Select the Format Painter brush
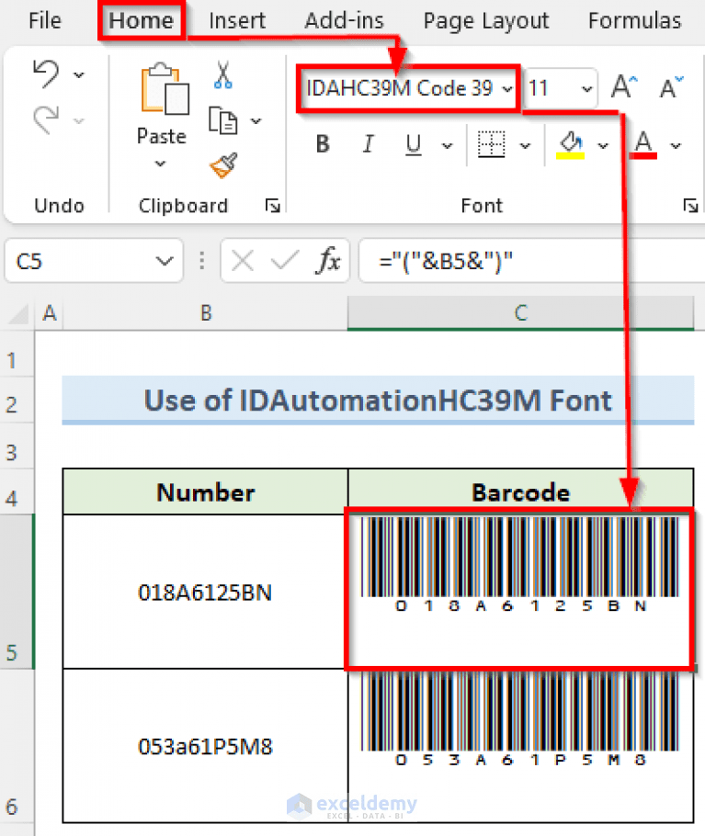The height and width of the screenshot is (836, 705). tap(224, 166)
